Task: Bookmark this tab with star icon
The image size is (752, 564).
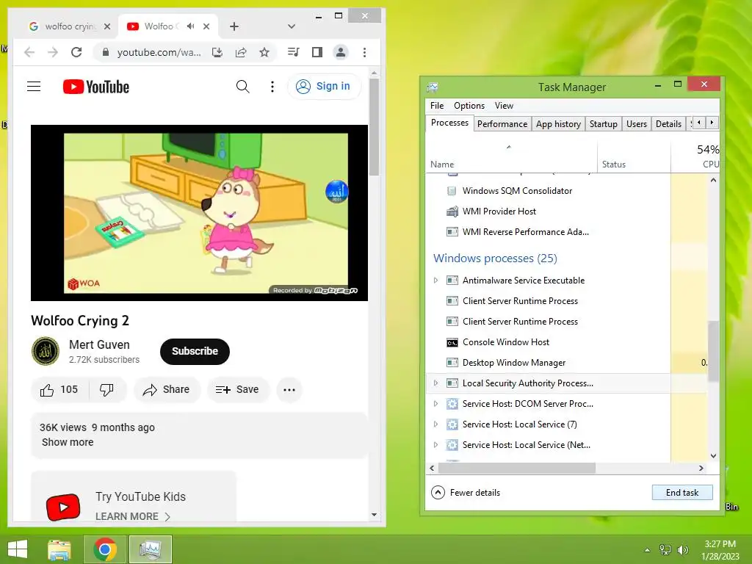Action: click(264, 52)
